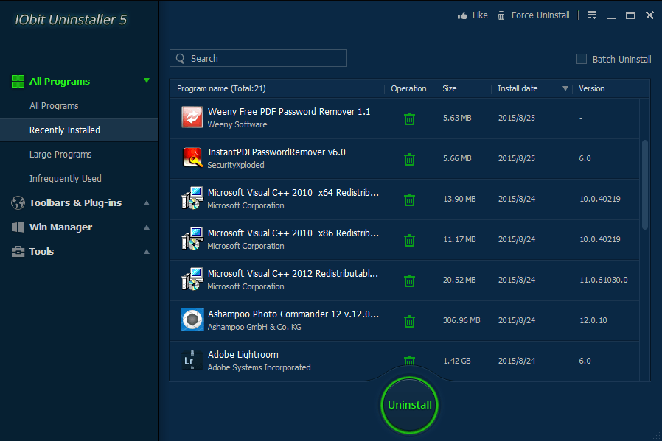
Task: Click the InstantPDFPasswordRemover app icon
Action: tap(192, 158)
